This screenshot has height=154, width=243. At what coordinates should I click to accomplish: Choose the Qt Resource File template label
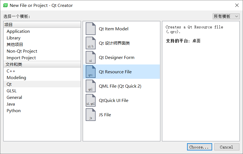(x=115, y=72)
